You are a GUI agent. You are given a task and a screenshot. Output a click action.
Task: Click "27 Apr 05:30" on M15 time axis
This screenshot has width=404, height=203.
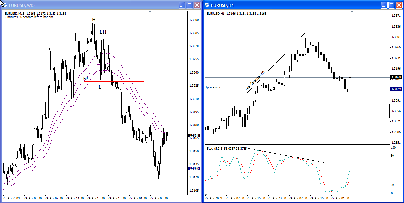pyautogui.click(x=159, y=198)
